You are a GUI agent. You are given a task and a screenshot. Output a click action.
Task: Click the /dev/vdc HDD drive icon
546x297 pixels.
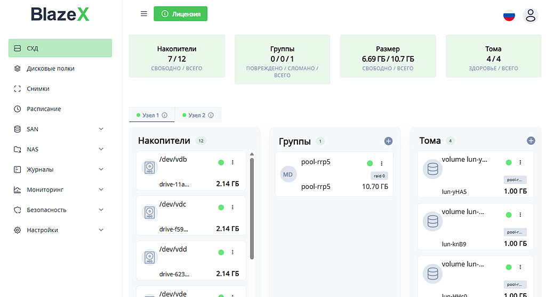pyautogui.click(x=149, y=213)
